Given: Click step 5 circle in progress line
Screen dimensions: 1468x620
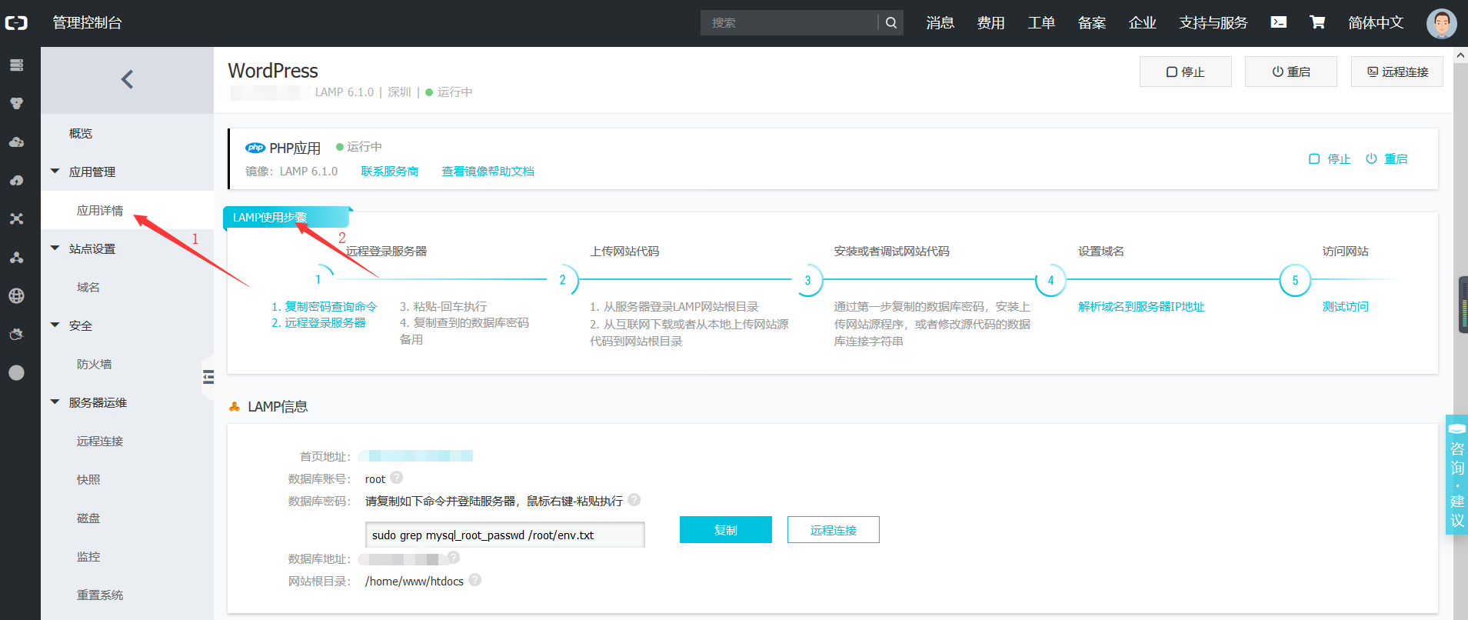Looking at the screenshot, I should [x=1295, y=281].
